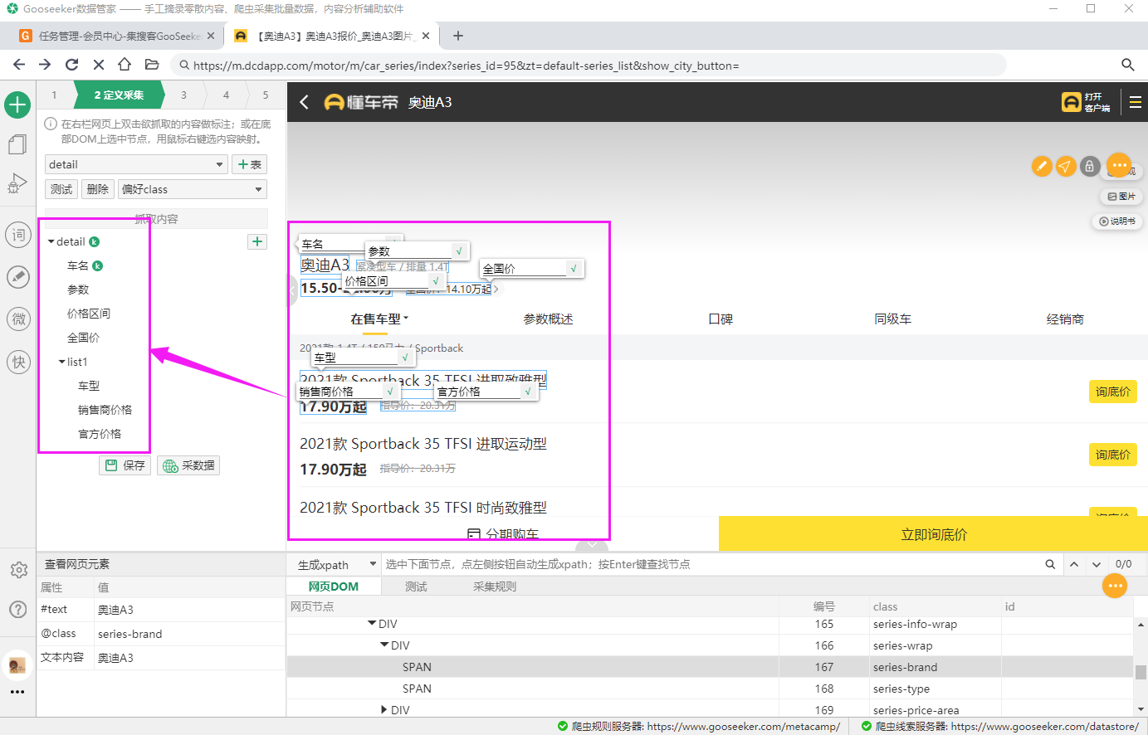Switch to the 测试 tab

pos(416,587)
